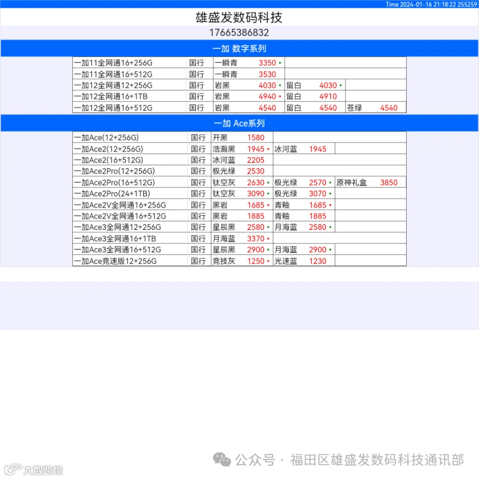Select the row label 一加Ace(12+256G)
Screen dimensions: 479x479
tap(106, 138)
